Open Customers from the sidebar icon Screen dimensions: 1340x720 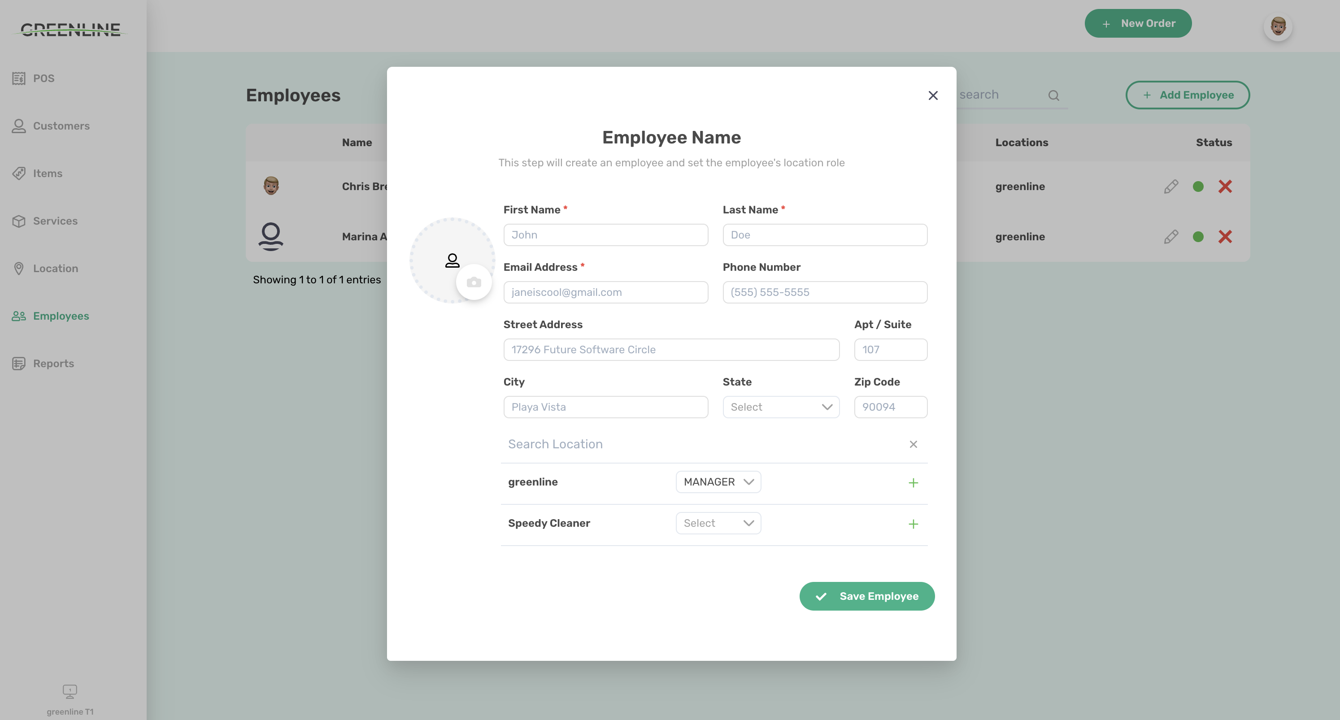coord(19,126)
